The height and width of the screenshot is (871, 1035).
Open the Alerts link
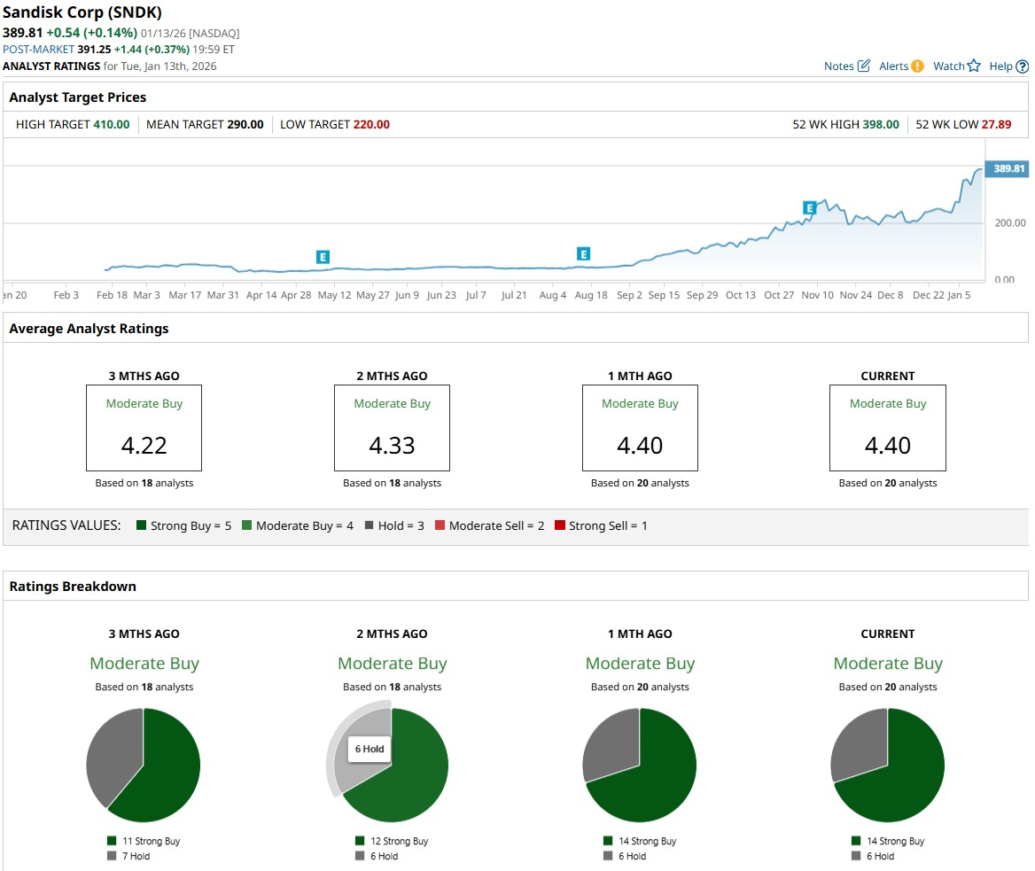coord(894,66)
